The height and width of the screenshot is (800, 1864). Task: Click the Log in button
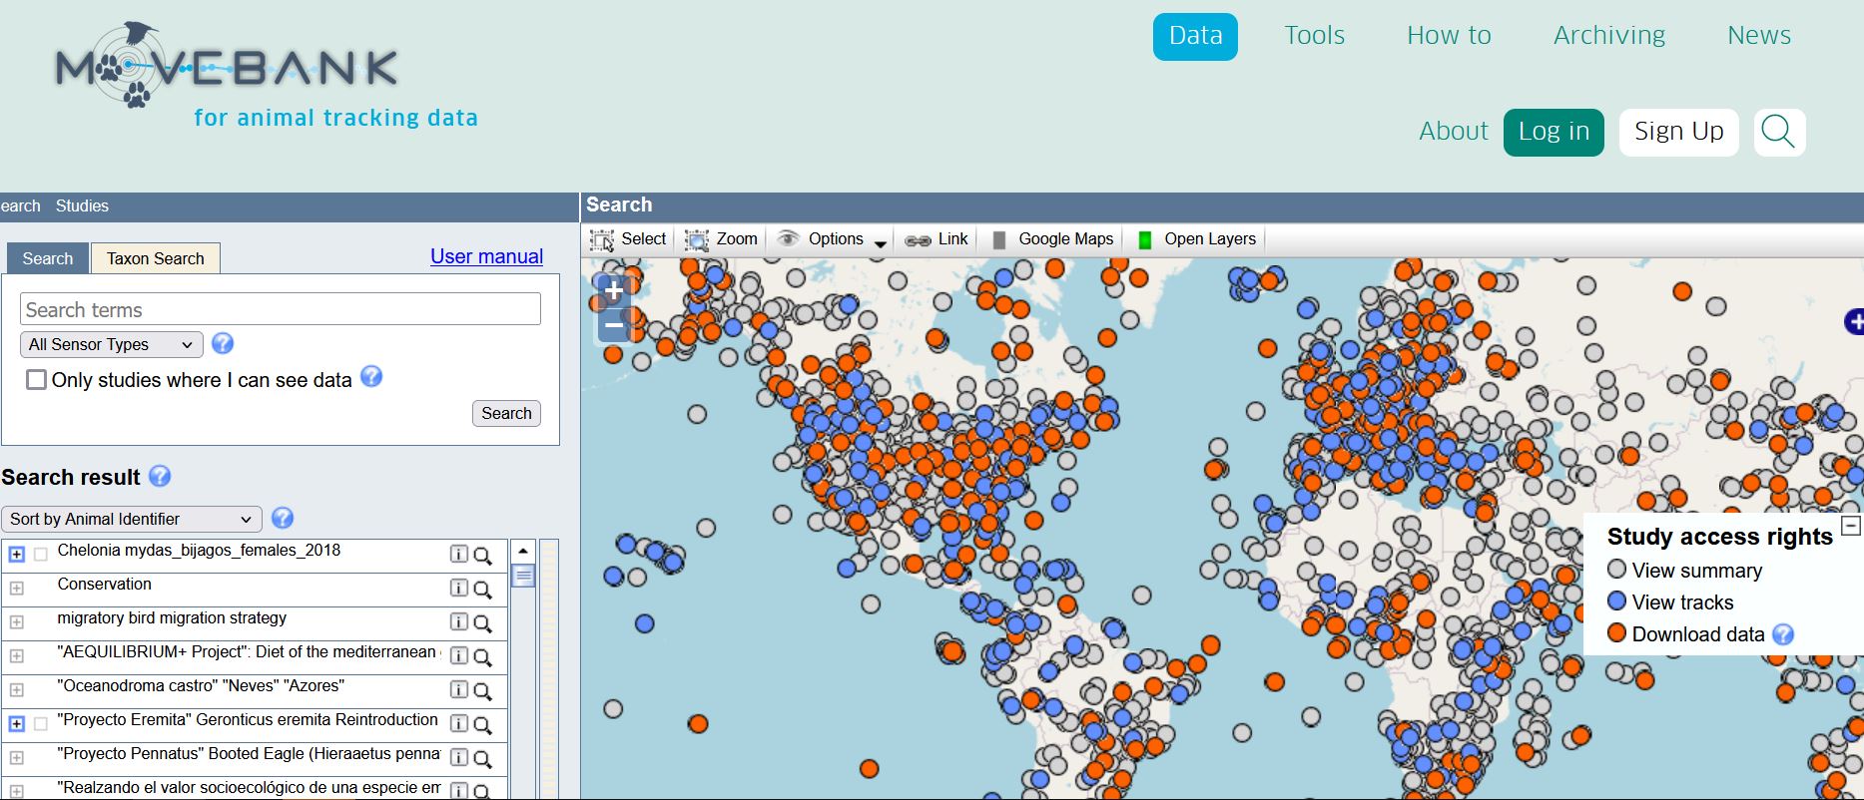pos(1553,132)
